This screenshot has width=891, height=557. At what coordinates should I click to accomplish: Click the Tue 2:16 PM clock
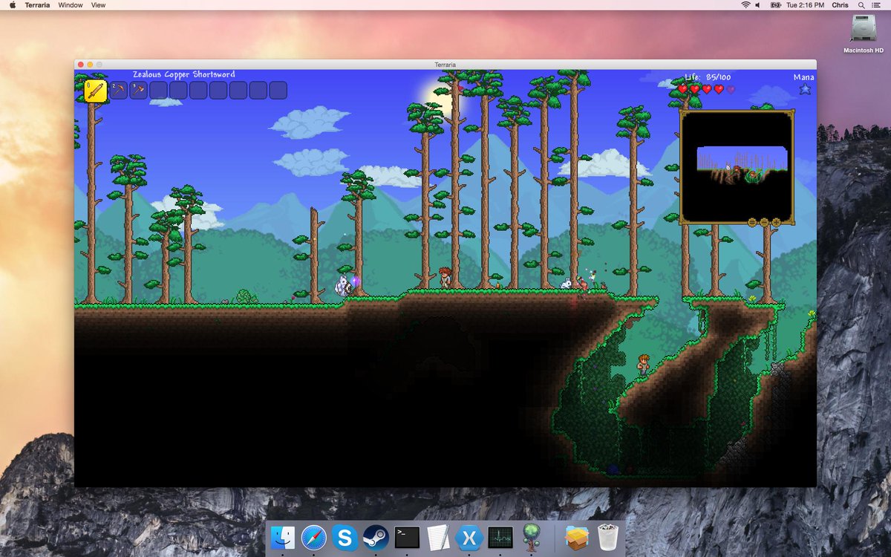coord(806,5)
